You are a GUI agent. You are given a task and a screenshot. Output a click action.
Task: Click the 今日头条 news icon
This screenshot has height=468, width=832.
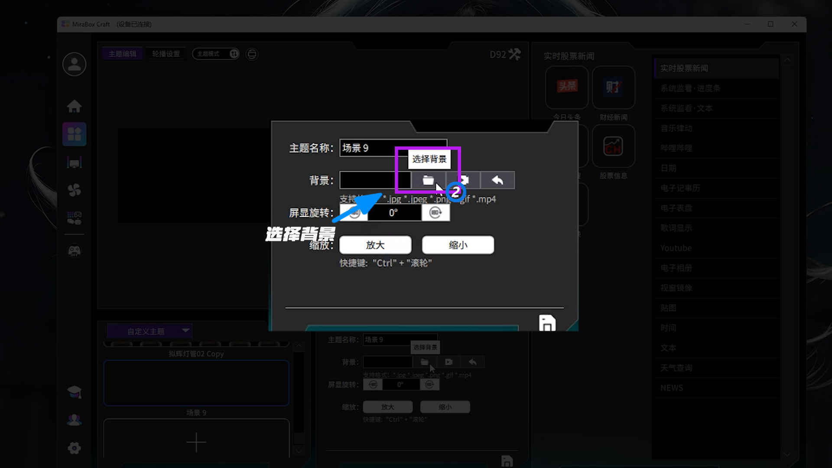[x=567, y=87]
